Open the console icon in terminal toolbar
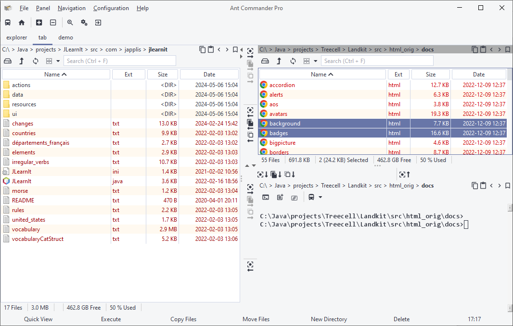 (x=266, y=197)
